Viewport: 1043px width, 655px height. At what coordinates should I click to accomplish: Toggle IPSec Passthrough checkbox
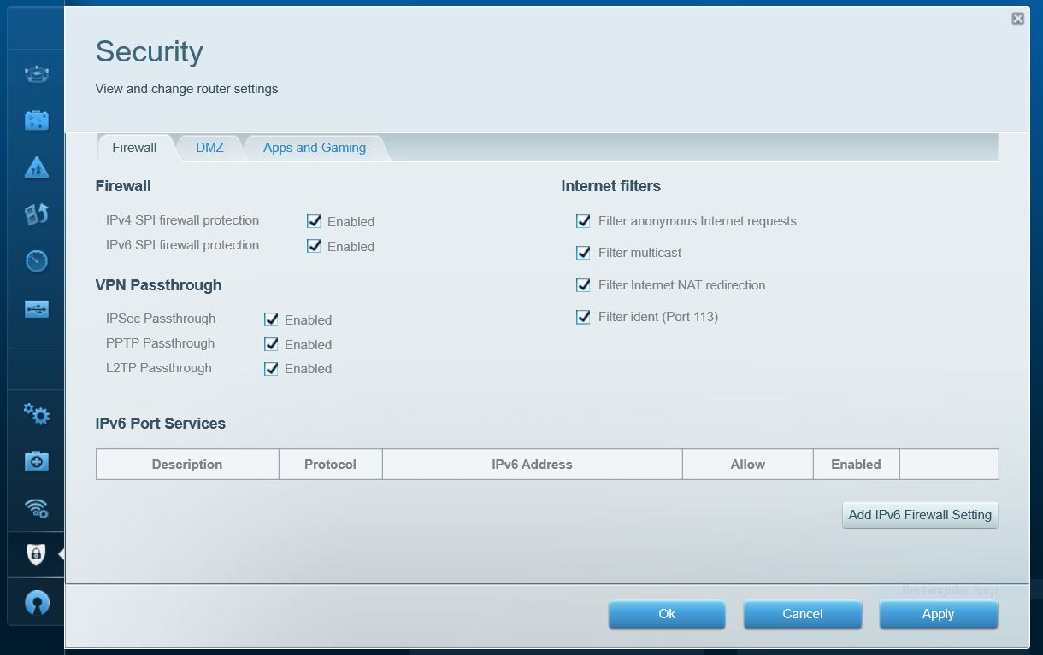point(271,319)
